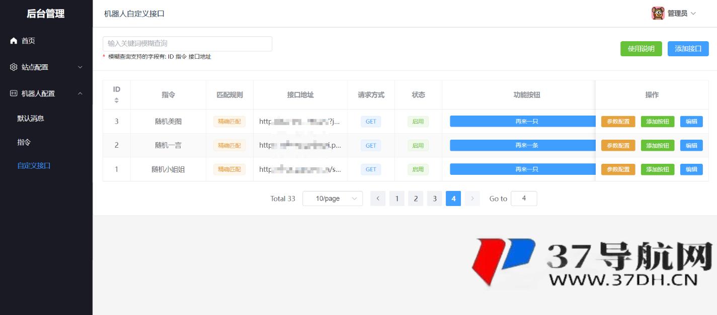Click the keyword search input field
The image size is (717, 315).
coord(187,44)
